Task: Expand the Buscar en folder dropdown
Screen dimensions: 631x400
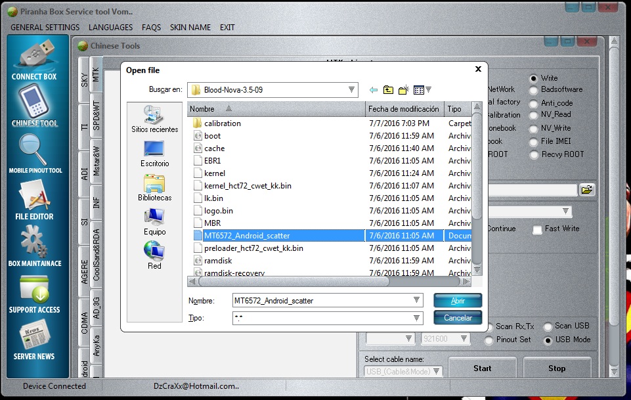Action: 351,89
